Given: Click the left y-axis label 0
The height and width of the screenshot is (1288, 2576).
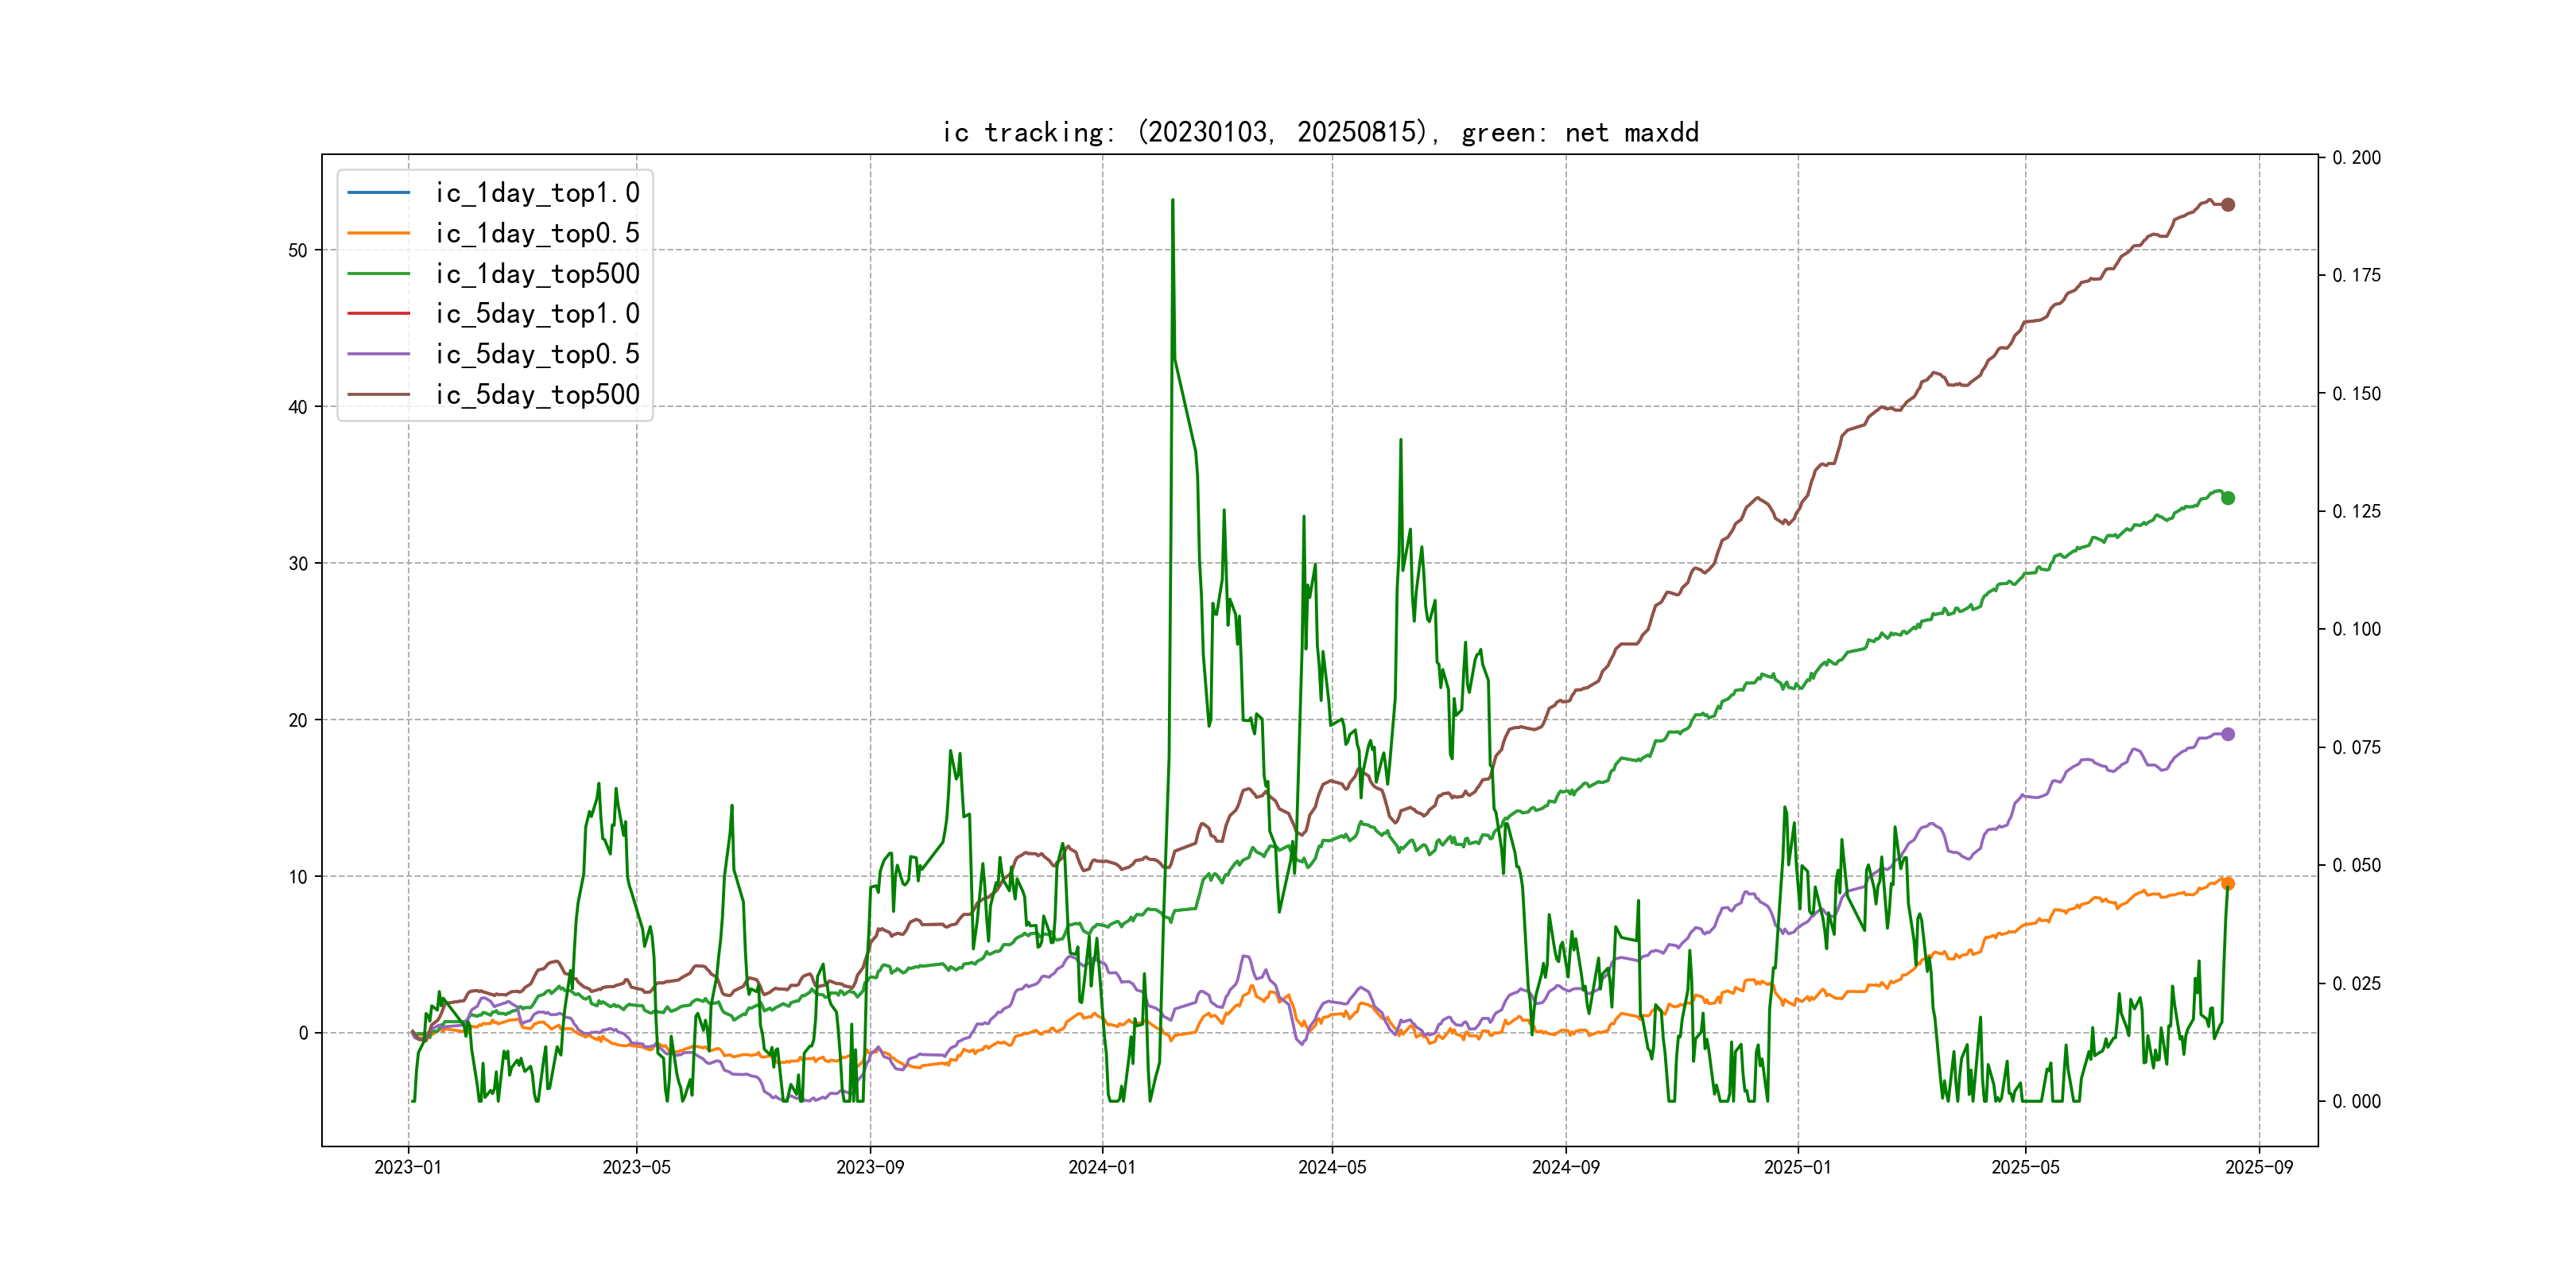Looking at the screenshot, I should click(x=303, y=1033).
